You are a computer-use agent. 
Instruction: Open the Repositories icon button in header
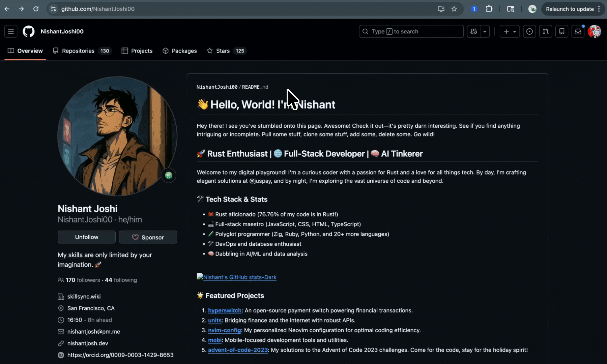tap(562, 31)
